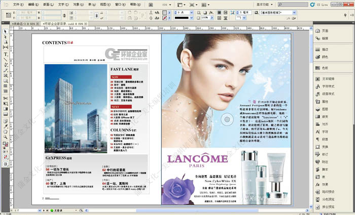Open the Scripts (脚本) panel
This screenshot has width=355, height=215.
[322, 169]
